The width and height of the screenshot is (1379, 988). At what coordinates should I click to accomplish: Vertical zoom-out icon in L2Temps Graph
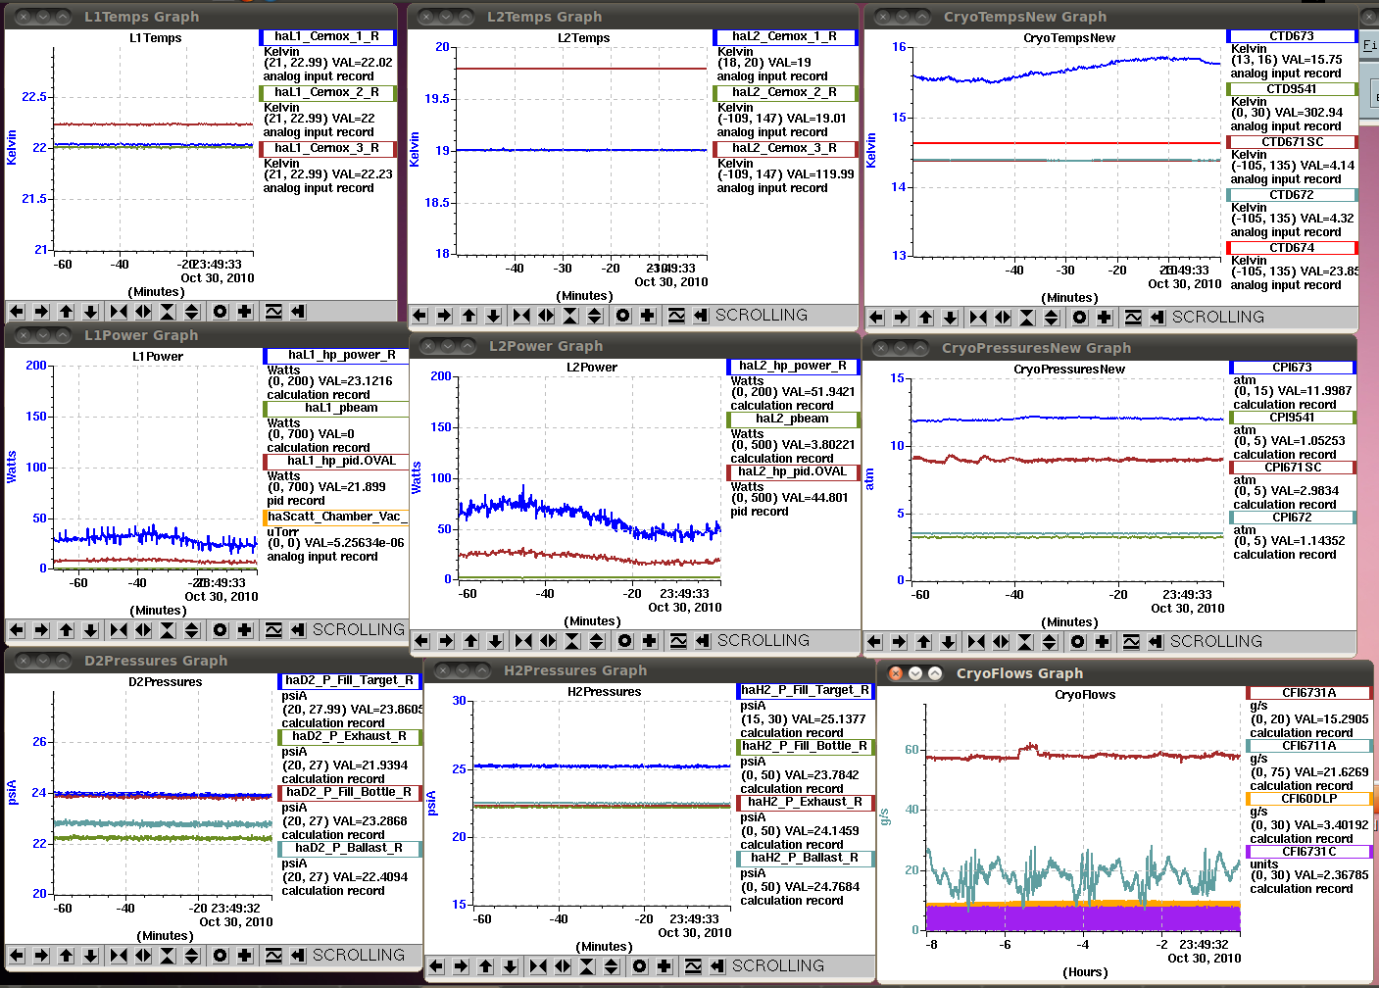pyautogui.click(x=595, y=316)
